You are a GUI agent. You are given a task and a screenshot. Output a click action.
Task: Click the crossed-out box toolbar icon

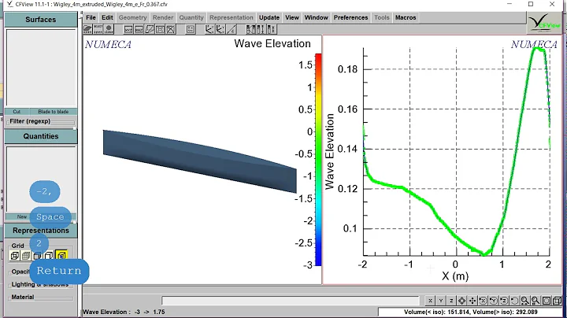[x=171, y=29]
